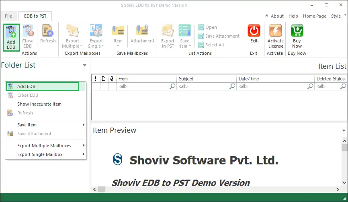Screen dimensions: 348x202
Task: Click Save Attachment in List Actions
Action: pyautogui.click(x=219, y=36)
